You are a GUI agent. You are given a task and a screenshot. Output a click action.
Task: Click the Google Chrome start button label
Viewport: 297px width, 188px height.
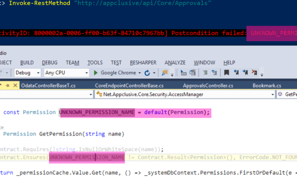(118, 73)
